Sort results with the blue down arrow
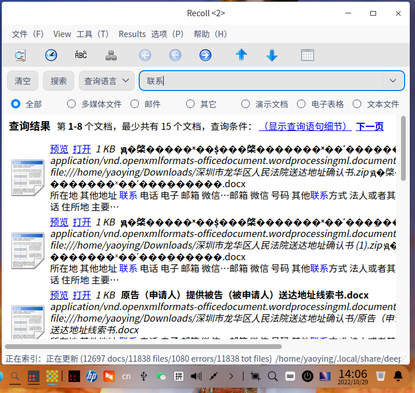415x393 pixels. pos(272,56)
